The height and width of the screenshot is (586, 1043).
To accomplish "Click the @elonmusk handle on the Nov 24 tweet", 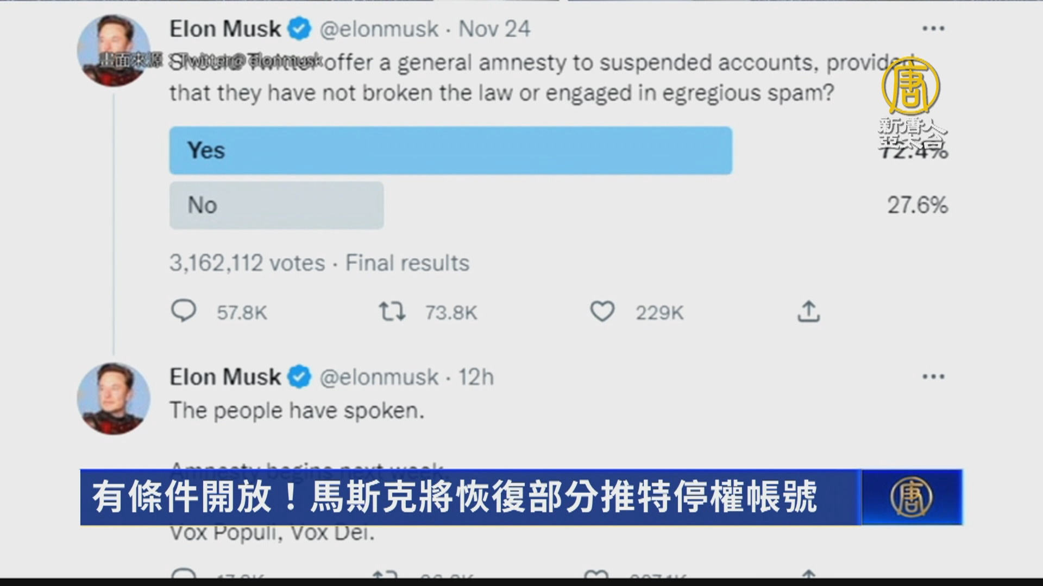I will click(379, 29).
